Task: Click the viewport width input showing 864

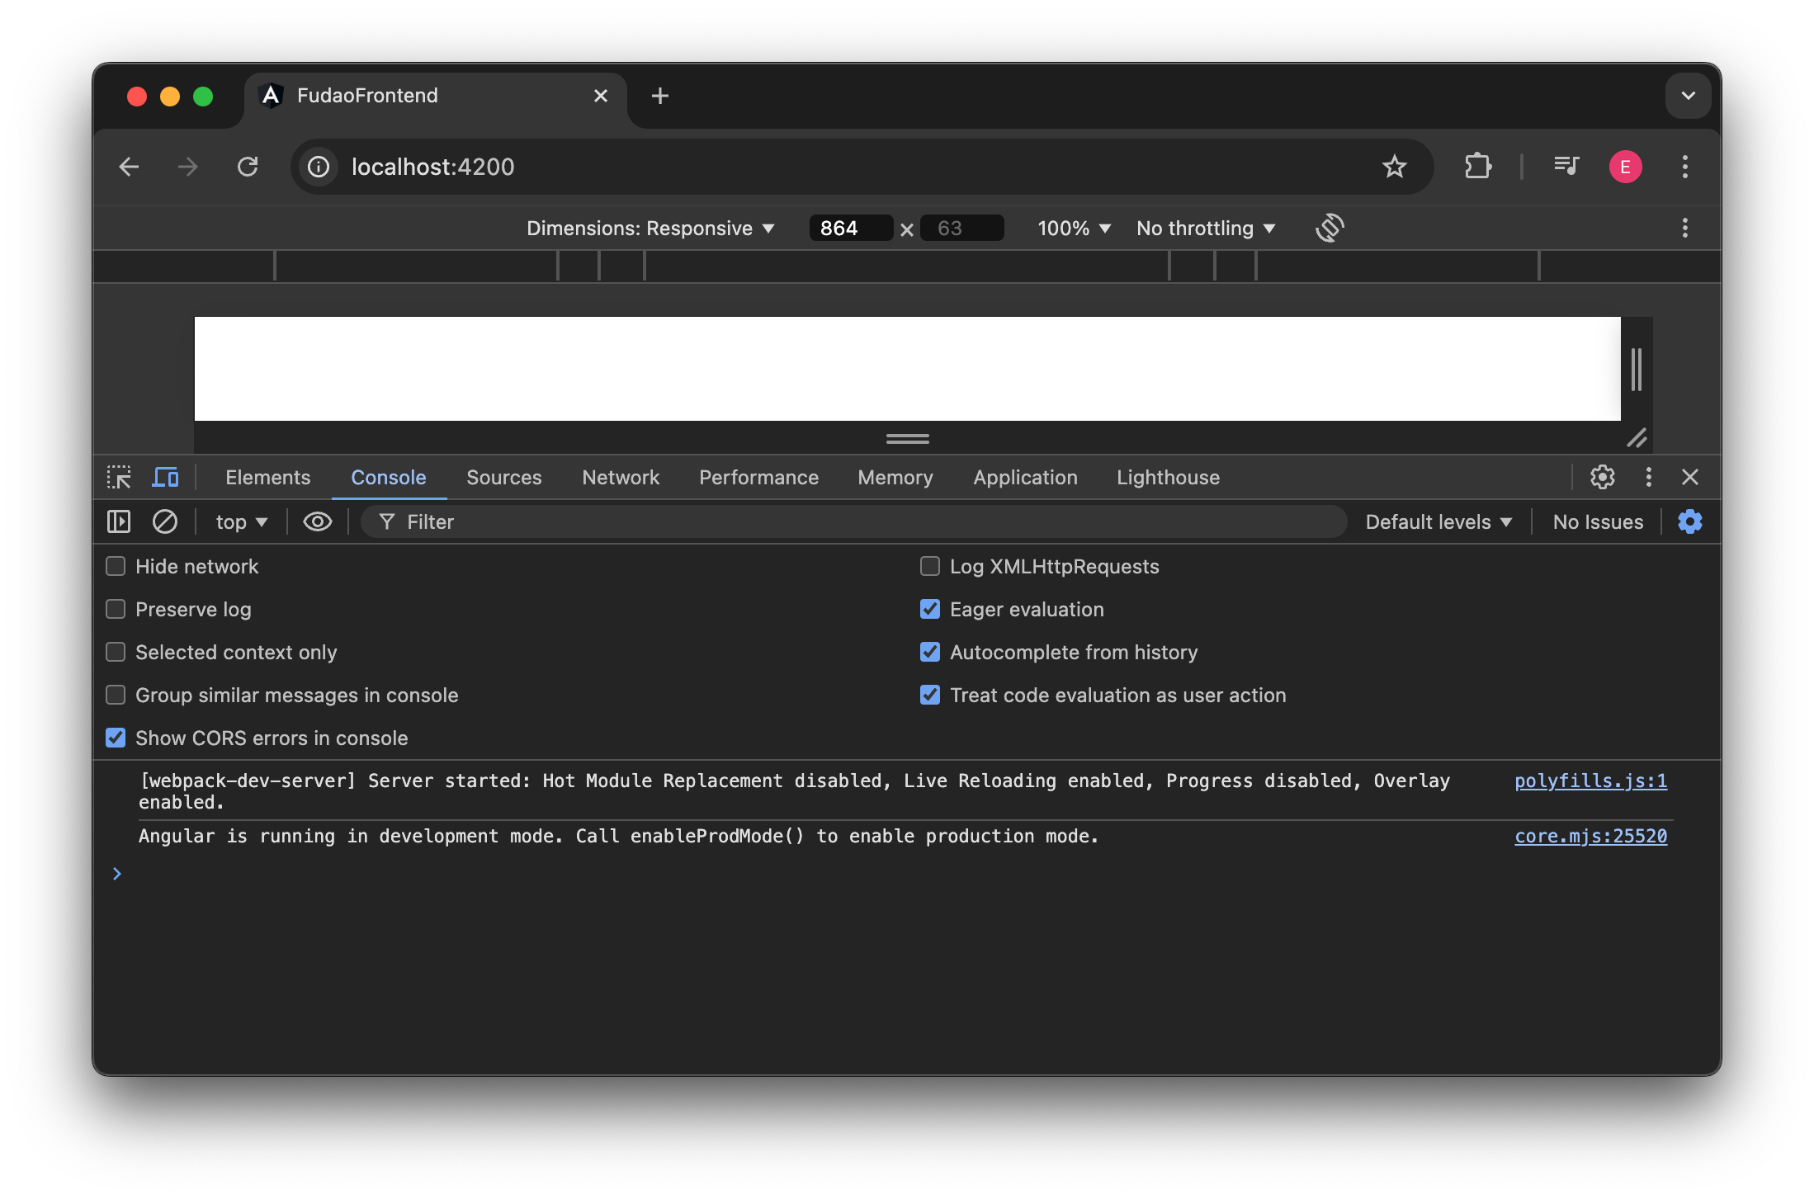Action: (x=850, y=228)
